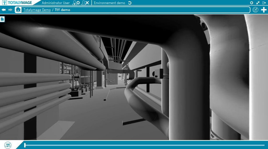Open the settings gear at top right
268x149 pixels.
point(252,3)
